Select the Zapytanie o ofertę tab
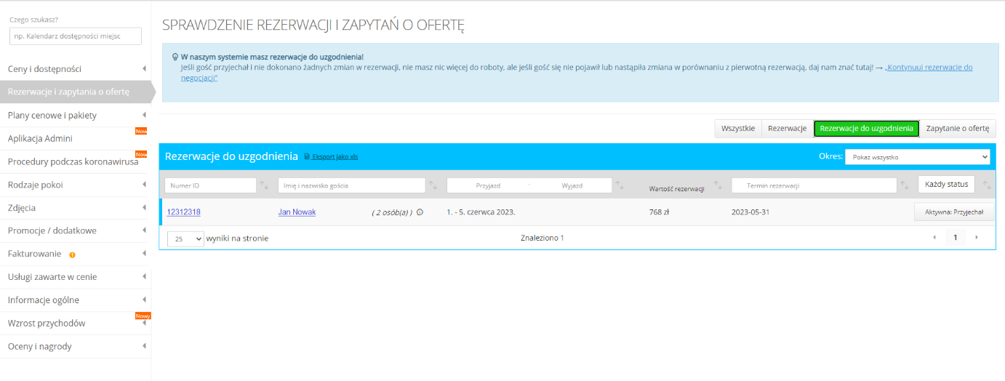The height and width of the screenshot is (381, 1005). pos(957,129)
